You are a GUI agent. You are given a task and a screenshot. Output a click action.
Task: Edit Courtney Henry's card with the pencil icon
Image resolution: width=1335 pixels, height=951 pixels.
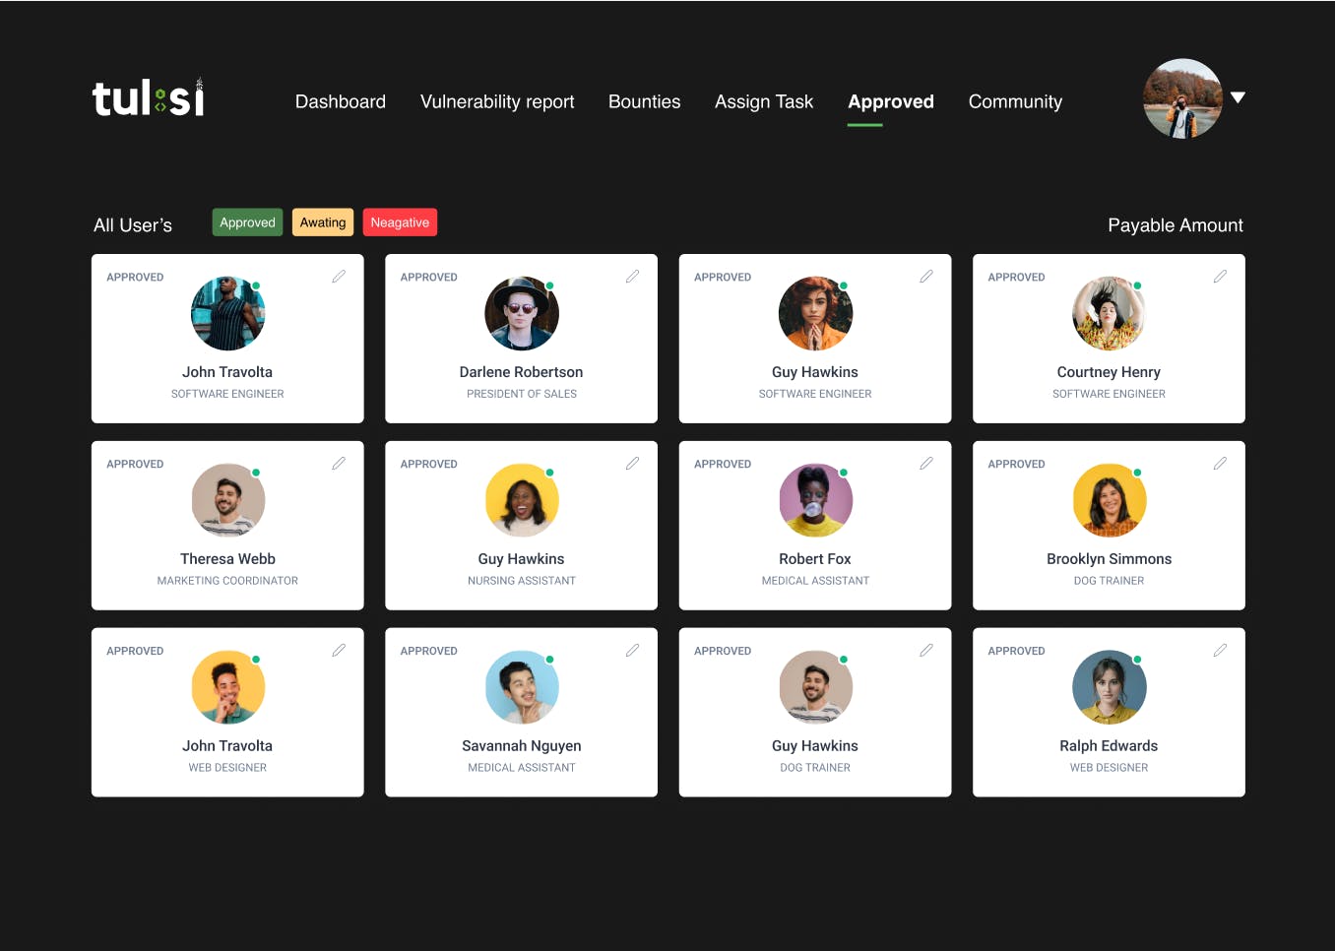[x=1220, y=277]
